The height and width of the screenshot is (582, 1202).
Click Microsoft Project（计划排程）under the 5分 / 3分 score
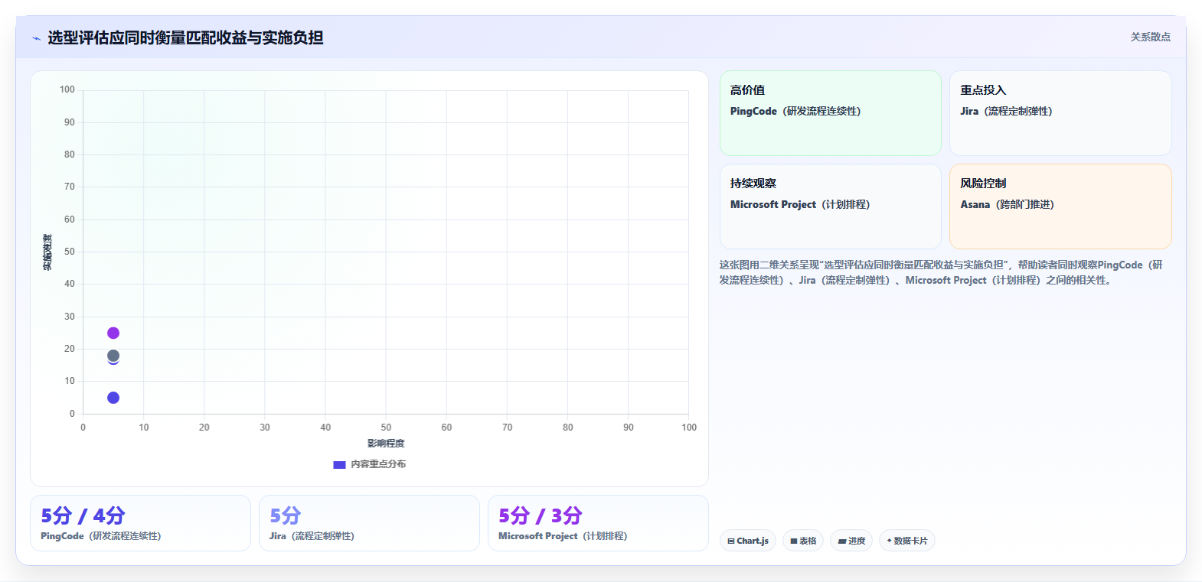(x=563, y=536)
